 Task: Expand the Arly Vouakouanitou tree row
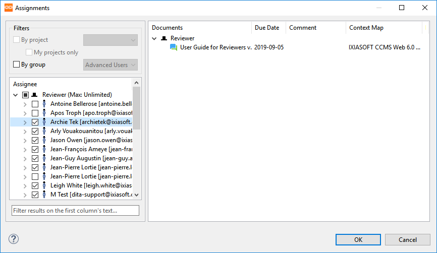25,132
